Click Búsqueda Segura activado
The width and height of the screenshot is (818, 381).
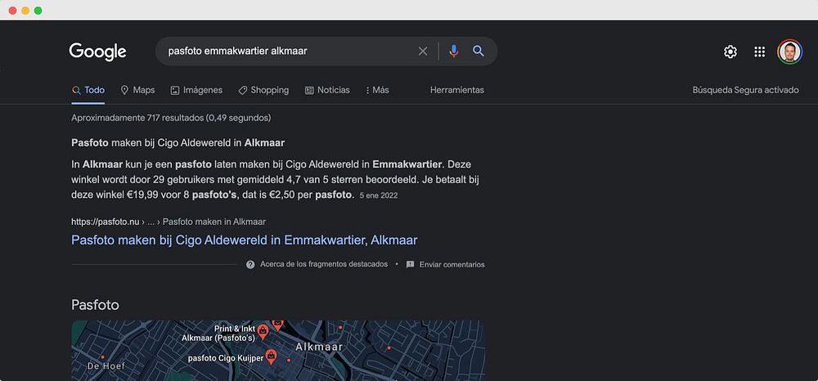[x=745, y=90]
